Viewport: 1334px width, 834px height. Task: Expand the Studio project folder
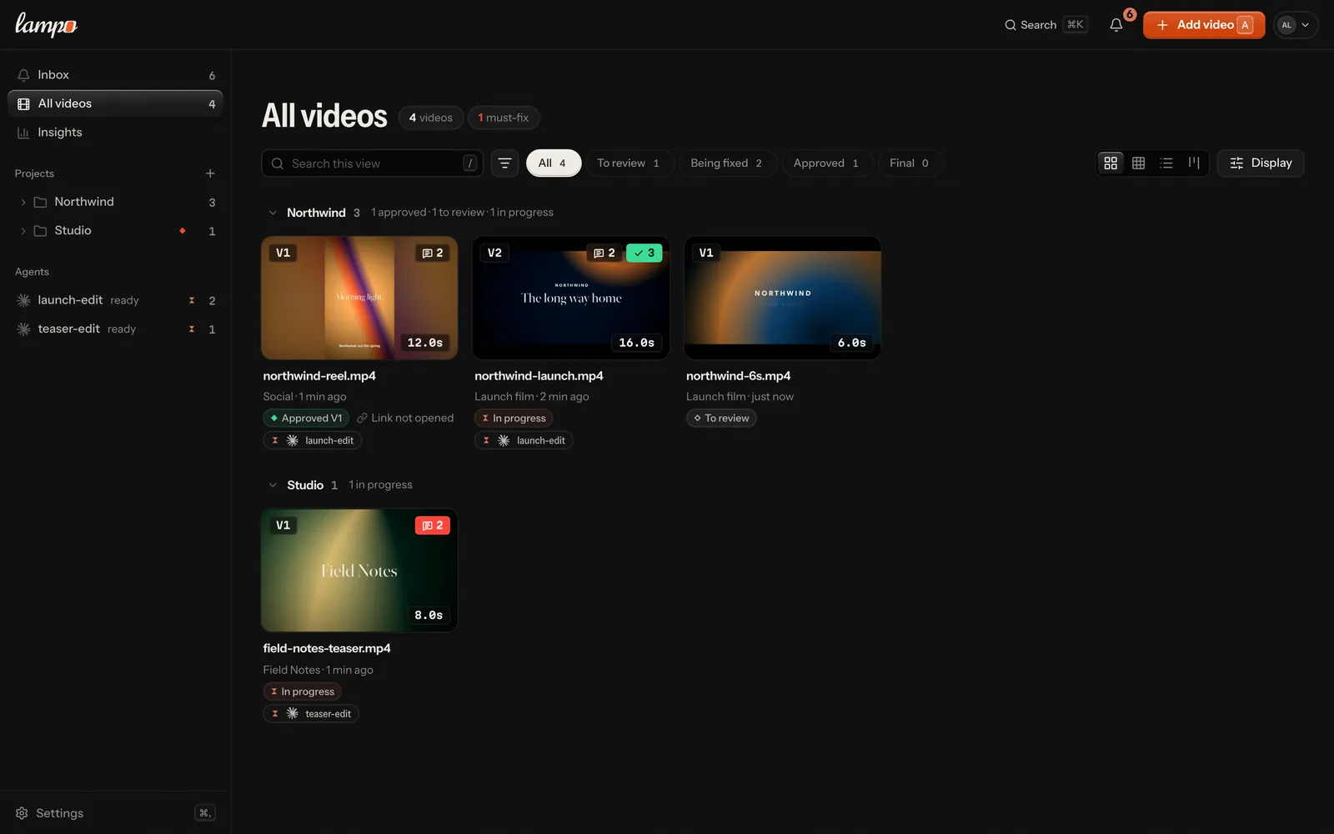[23, 231]
